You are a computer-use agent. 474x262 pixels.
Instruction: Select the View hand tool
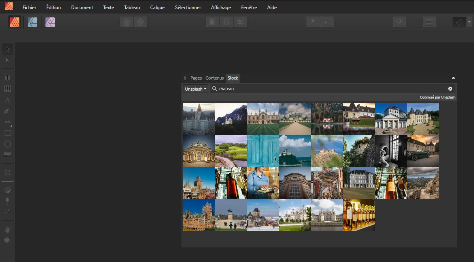(8, 229)
